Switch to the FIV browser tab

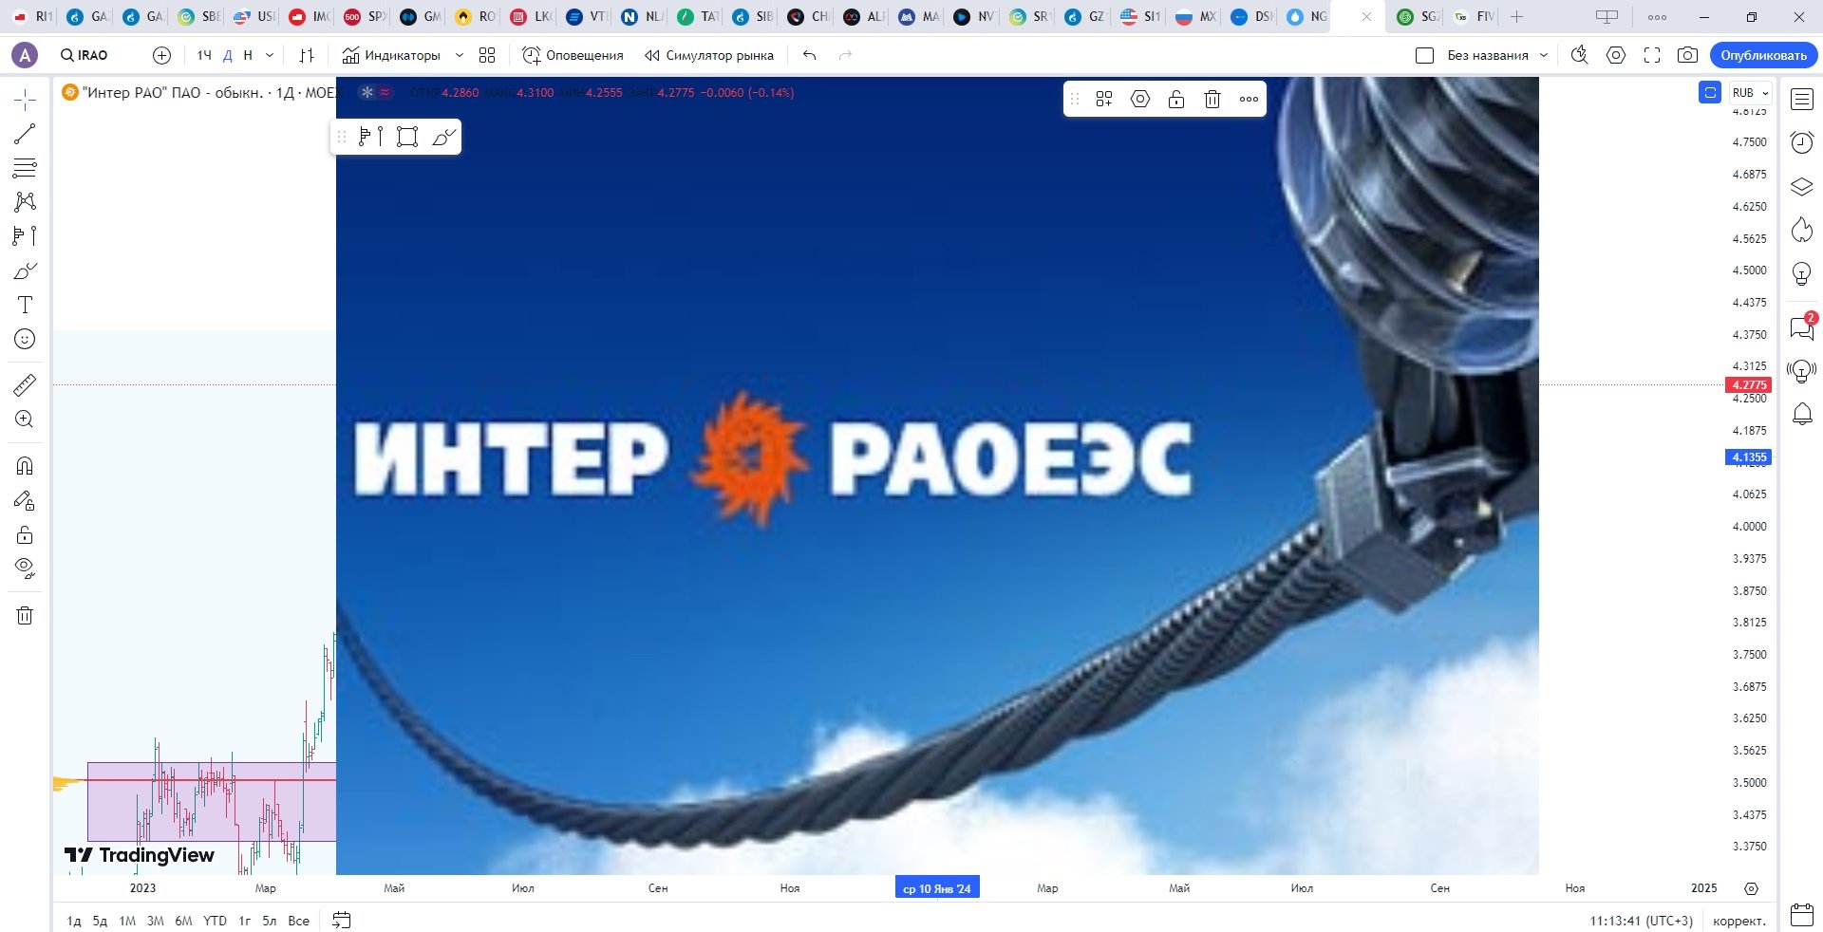coord(1474,16)
